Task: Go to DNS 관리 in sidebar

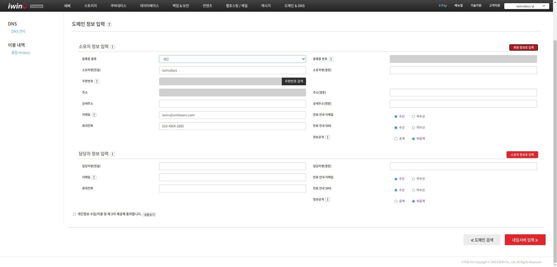Action: point(18,31)
